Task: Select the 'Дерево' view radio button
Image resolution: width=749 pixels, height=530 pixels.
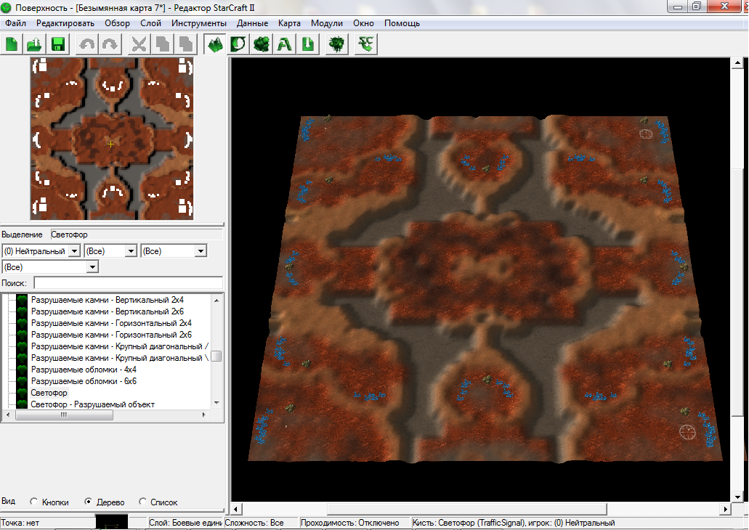Action: 89,502
